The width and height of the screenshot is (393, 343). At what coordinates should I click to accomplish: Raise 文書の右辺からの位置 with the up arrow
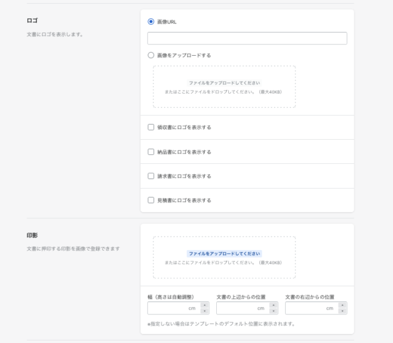click(342, 305)
